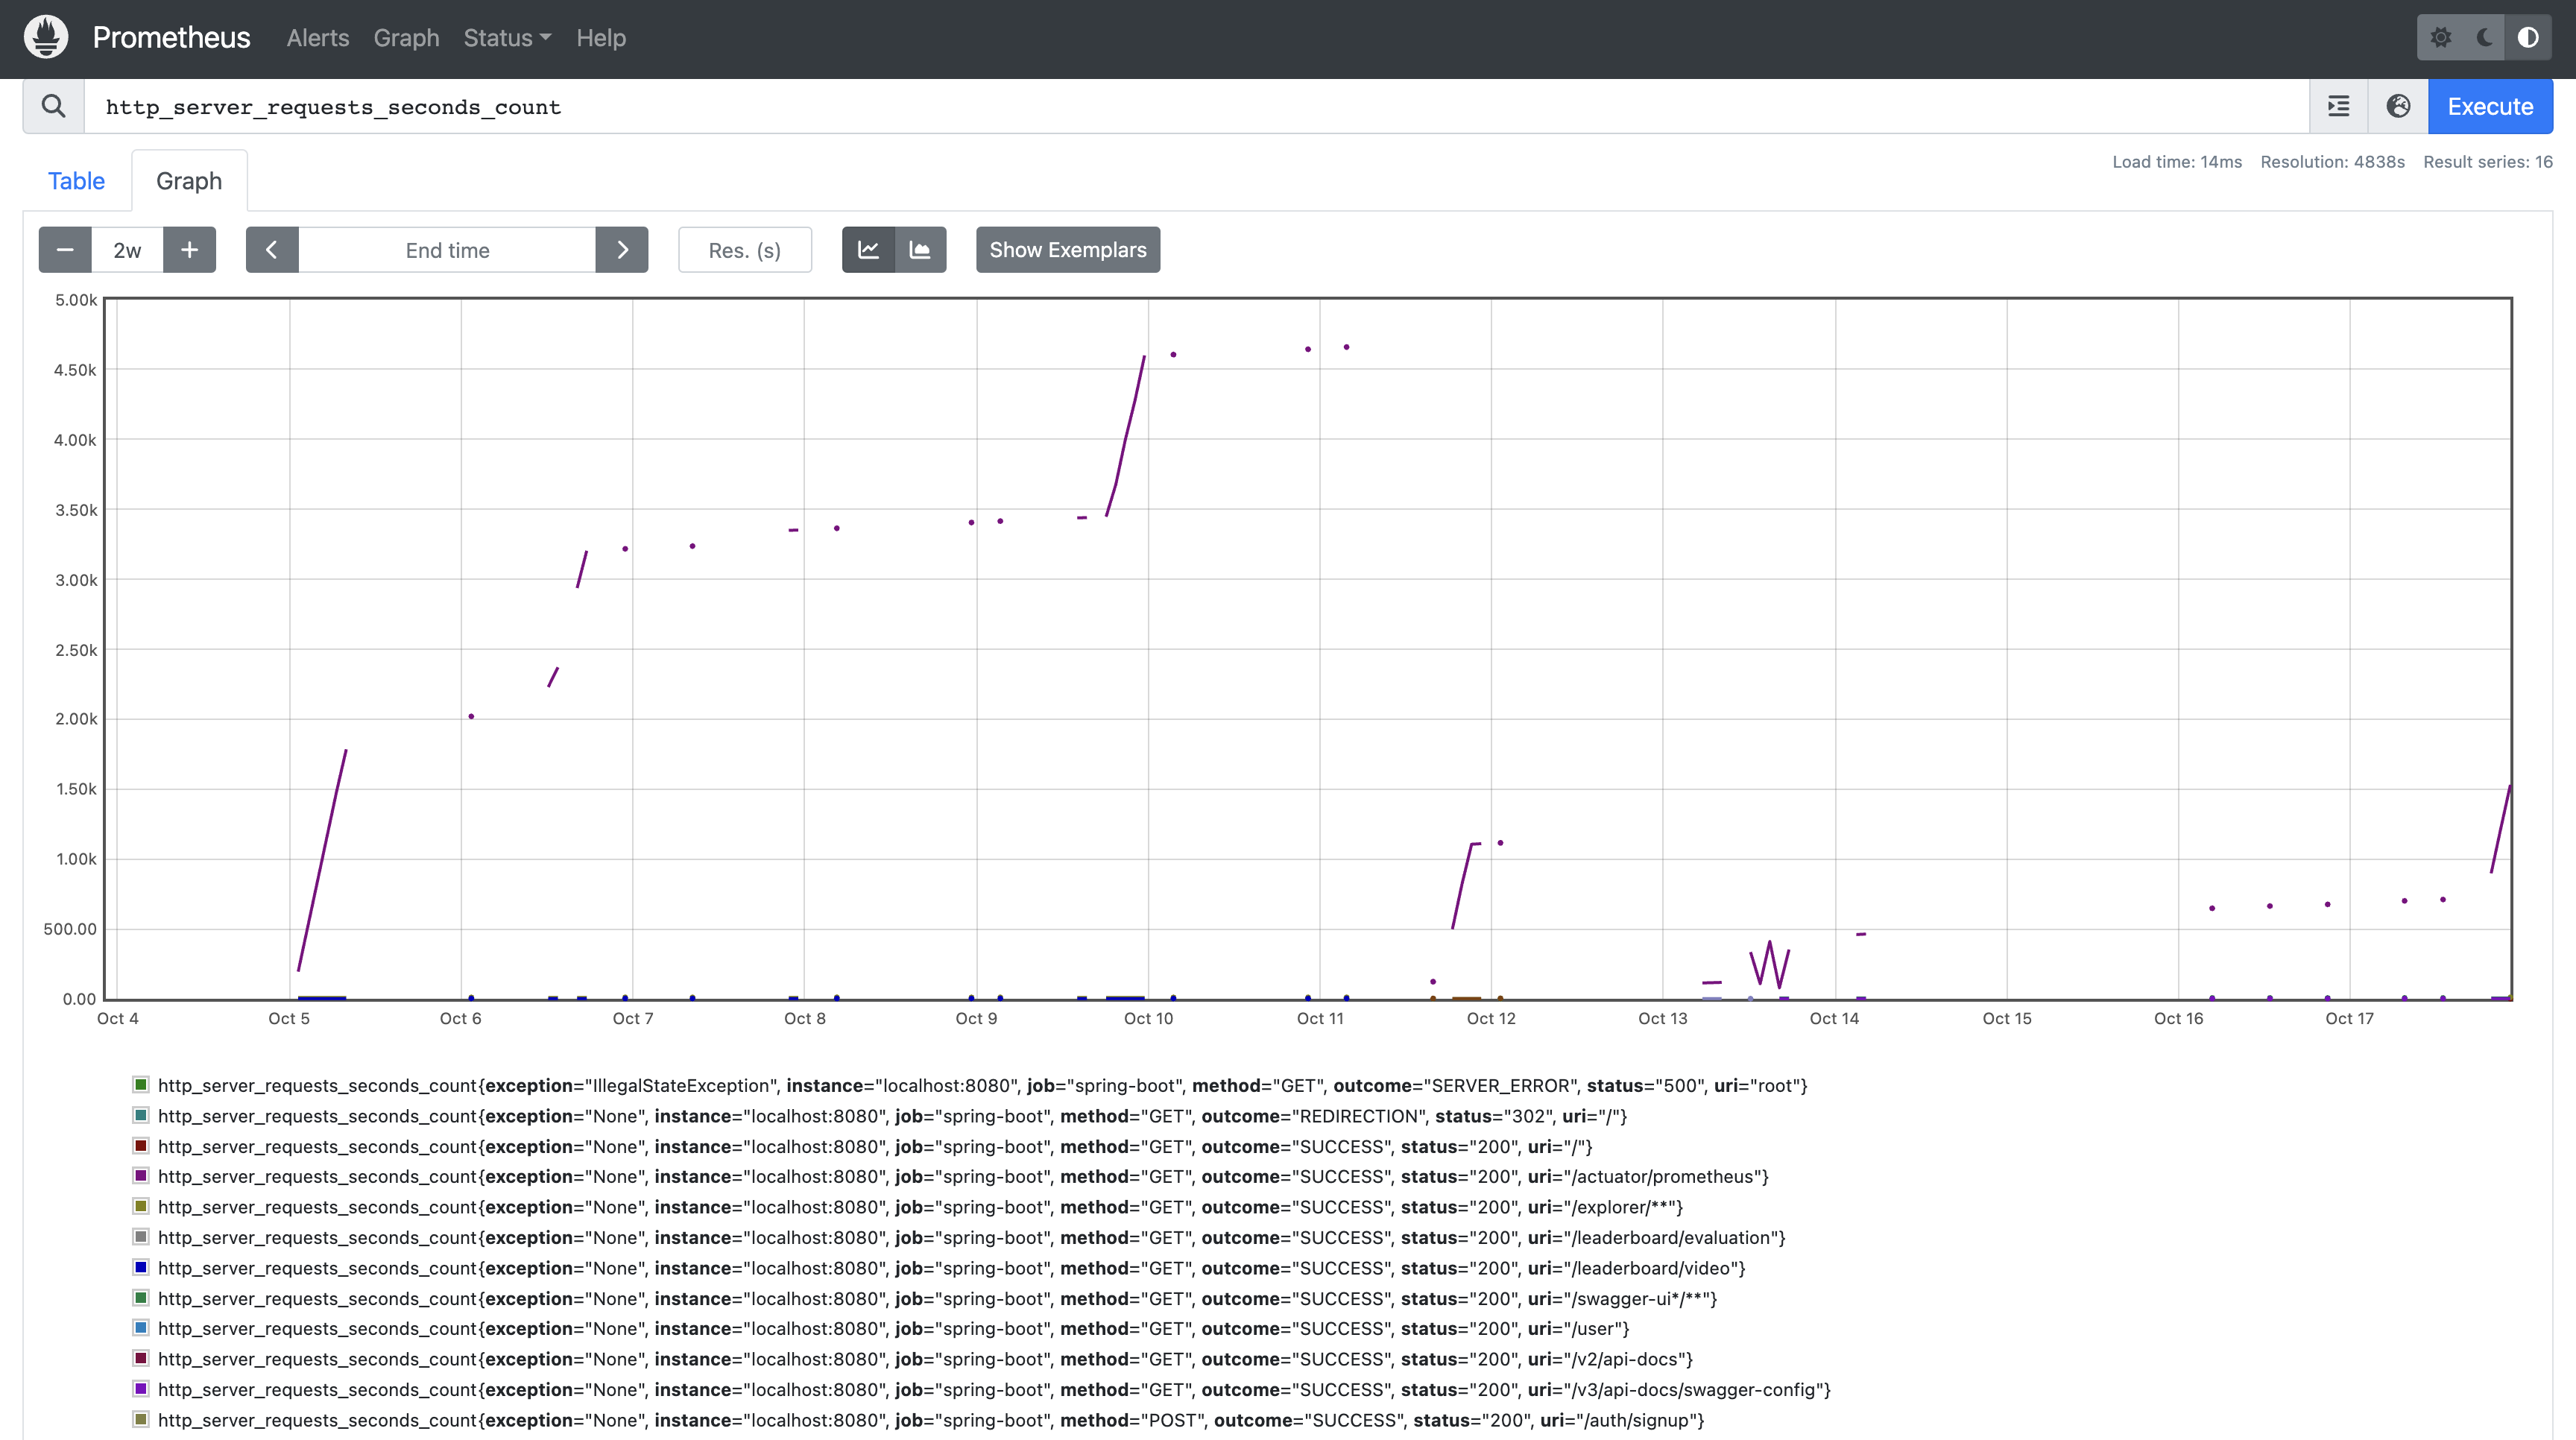Click the Prometheus brand title
Screen dimensions: 2576x1440
pyautogui.click(x=171, y=38)
